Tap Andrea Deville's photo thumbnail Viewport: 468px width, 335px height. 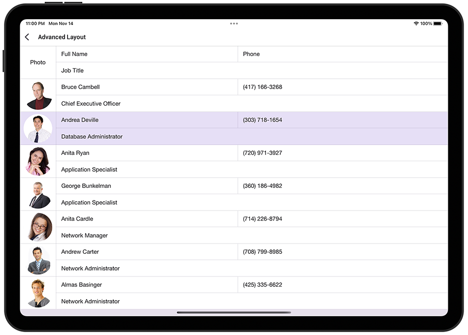[38, 128]
